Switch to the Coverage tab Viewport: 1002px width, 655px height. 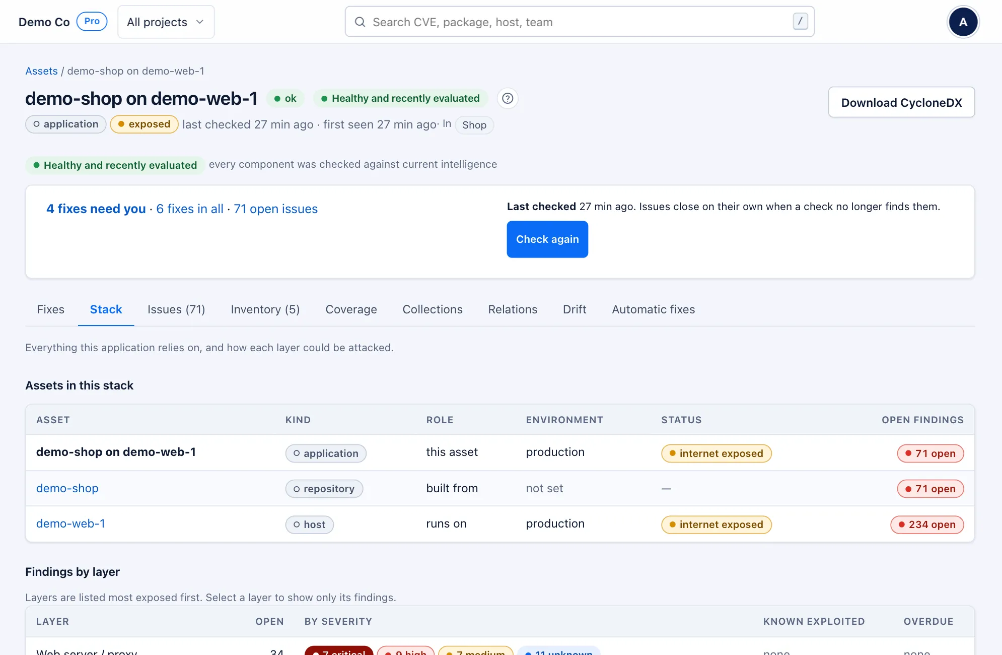[x=351, y=309]
